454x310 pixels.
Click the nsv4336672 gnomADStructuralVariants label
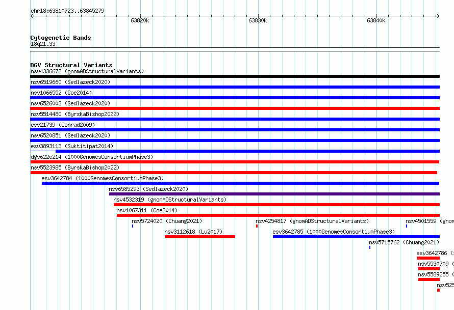tap(87, 71)
